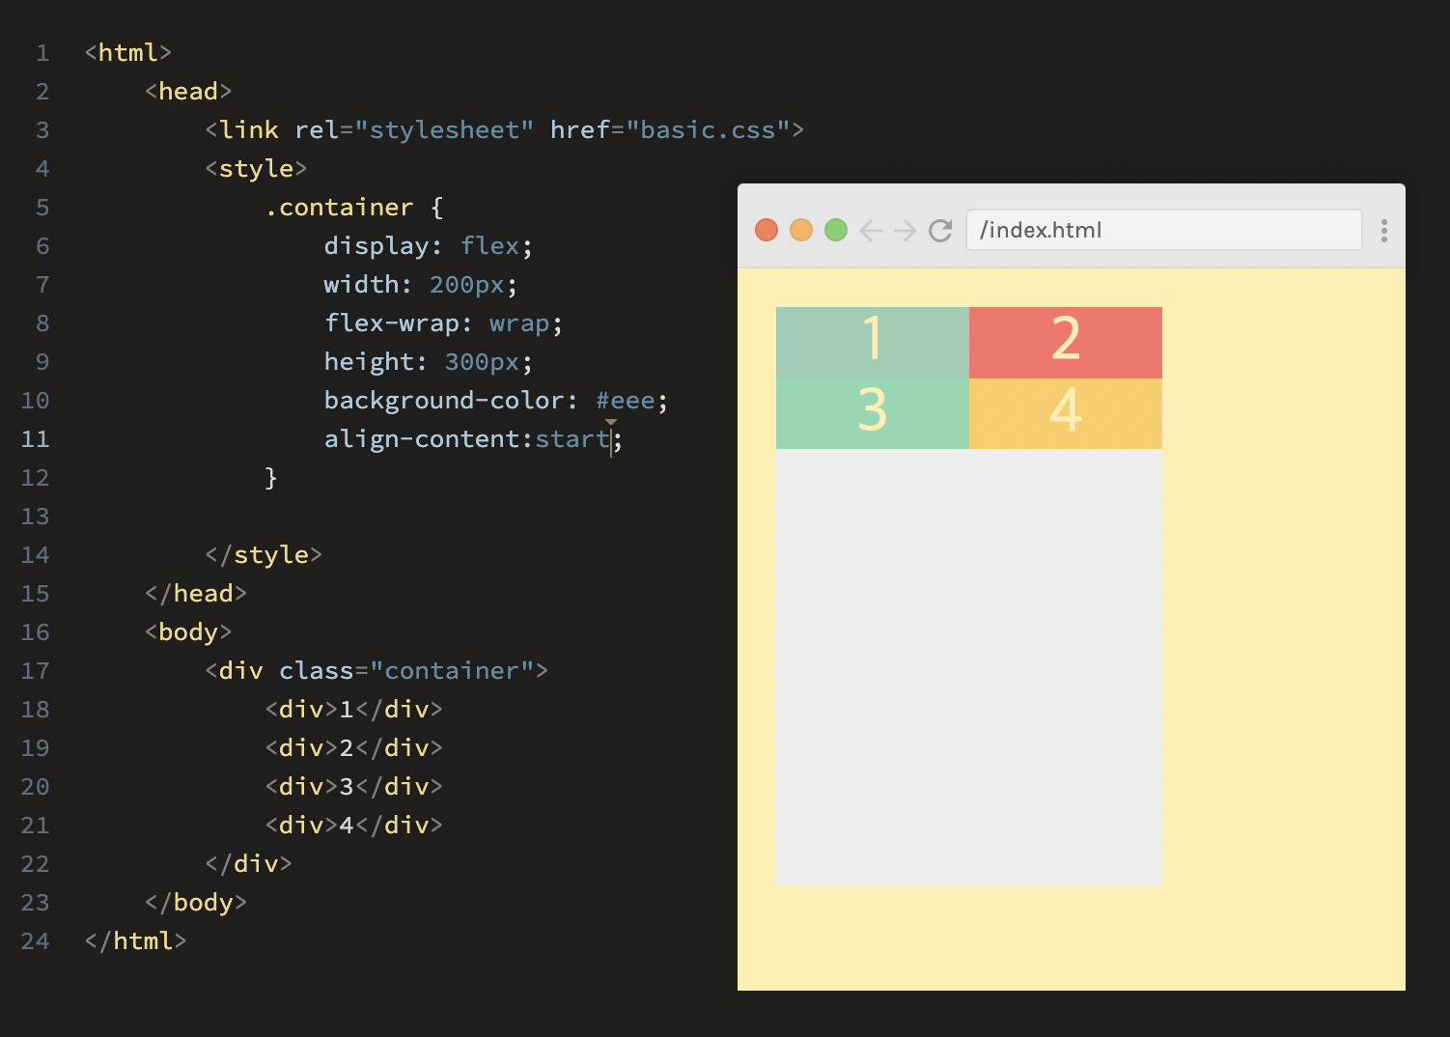Minimize the preview using the yellow button
The image size is (1450, 1037).
pyautogui.click(x=801, y=230)
